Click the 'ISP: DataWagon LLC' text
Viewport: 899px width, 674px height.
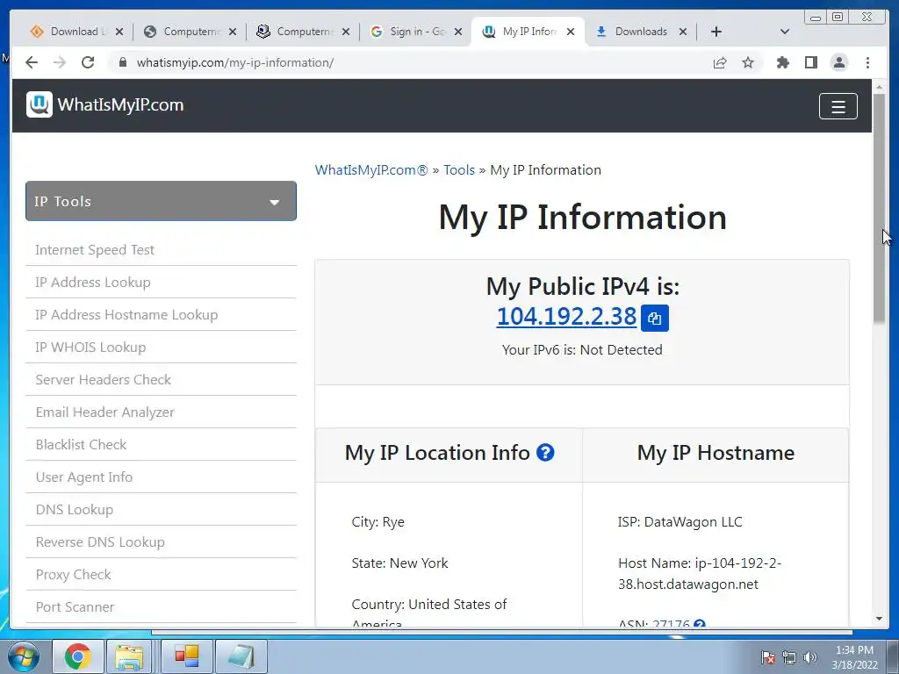click(680, 522)
